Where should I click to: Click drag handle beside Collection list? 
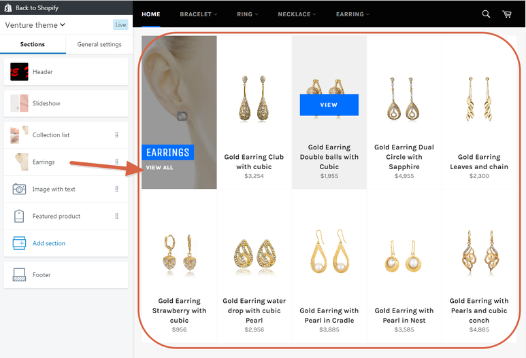[x=116, y=135]
